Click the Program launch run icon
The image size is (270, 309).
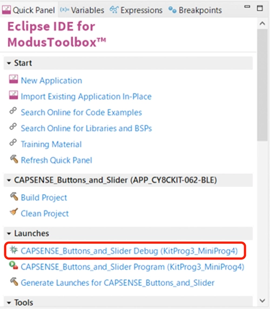pyautogui.click(x=13, y=265)
